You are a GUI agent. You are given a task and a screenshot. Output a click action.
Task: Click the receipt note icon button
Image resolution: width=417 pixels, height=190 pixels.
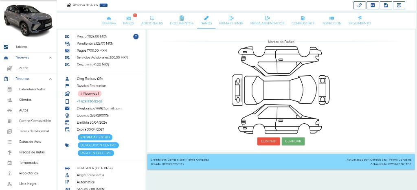[399, 5]
